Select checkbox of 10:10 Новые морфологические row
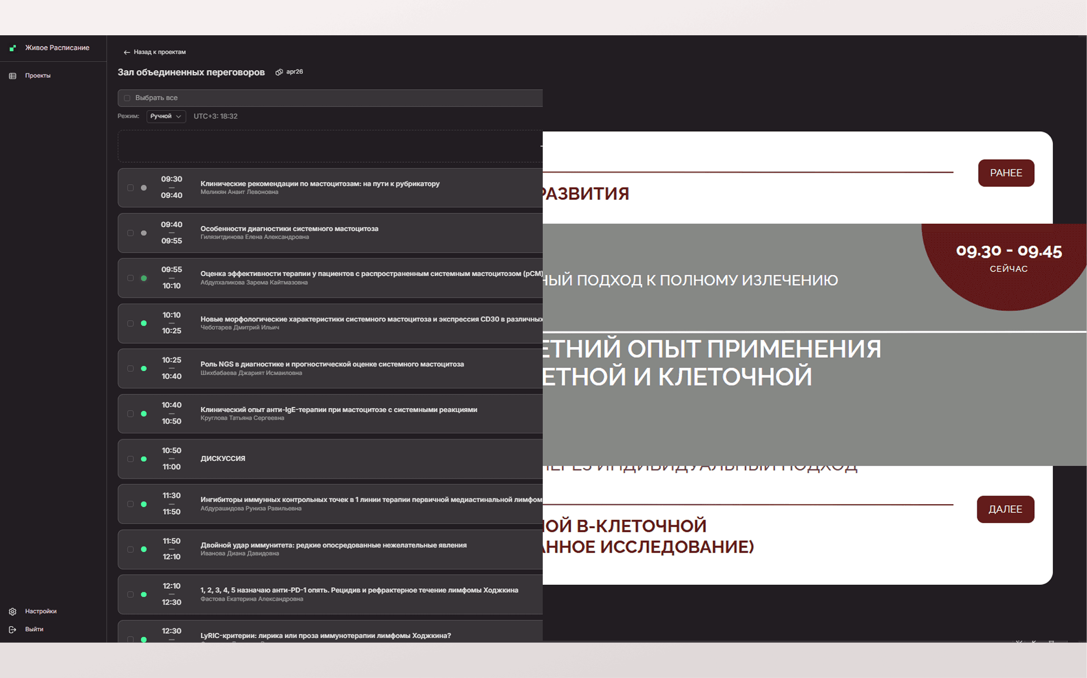This screenshot has height=678, width=1087. point(130,323)
